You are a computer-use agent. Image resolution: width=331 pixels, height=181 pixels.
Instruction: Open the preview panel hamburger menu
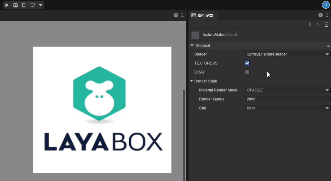click(x=182, y=15)
